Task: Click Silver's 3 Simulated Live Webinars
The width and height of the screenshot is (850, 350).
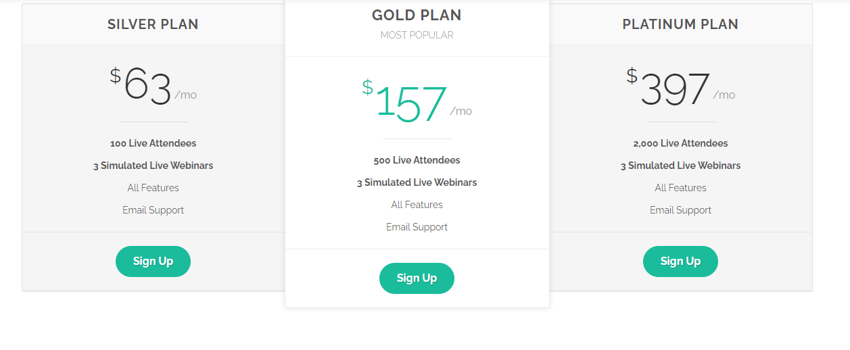Action: click(x=154, y=166)
